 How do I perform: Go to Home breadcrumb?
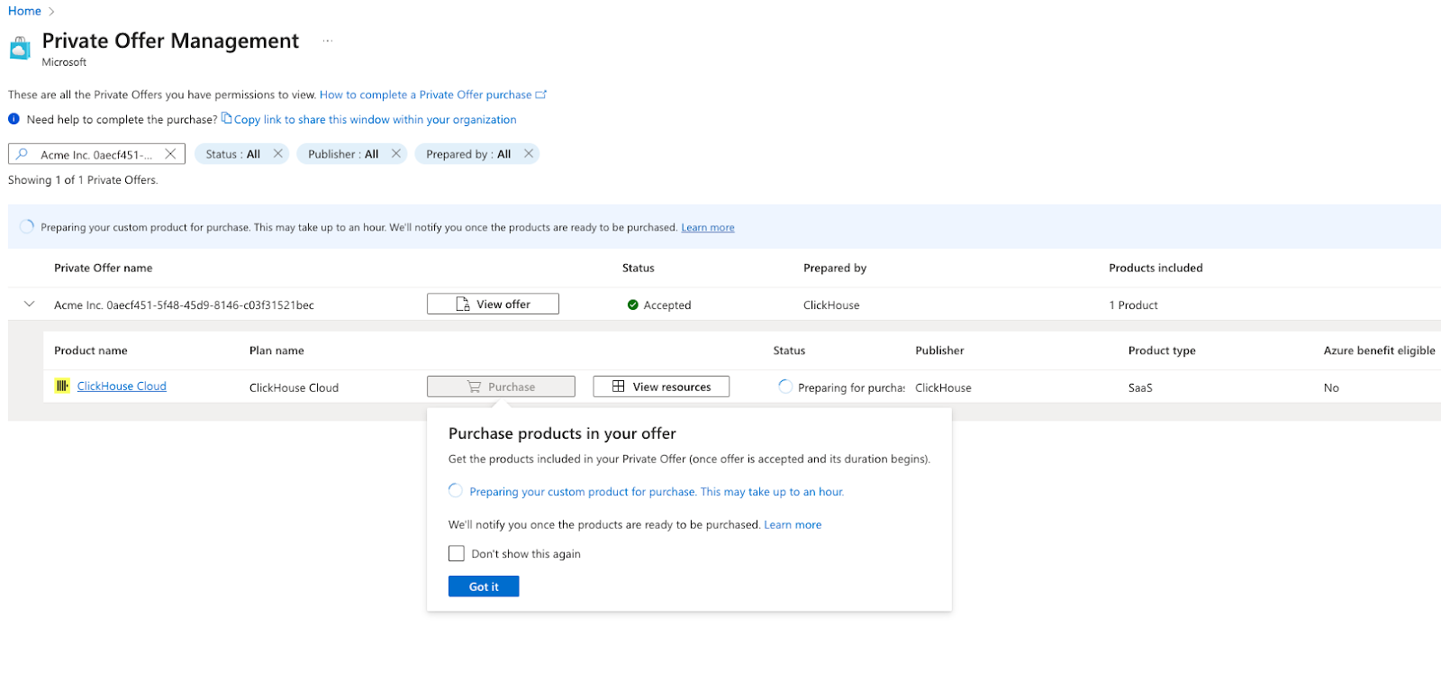click(x=24, y=11)
